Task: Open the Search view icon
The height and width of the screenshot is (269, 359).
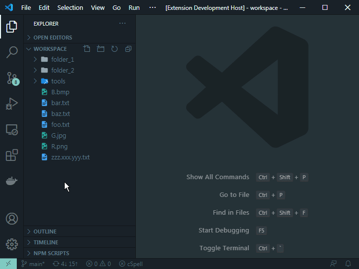Action: pyautogui.click(x=12, y=52)
